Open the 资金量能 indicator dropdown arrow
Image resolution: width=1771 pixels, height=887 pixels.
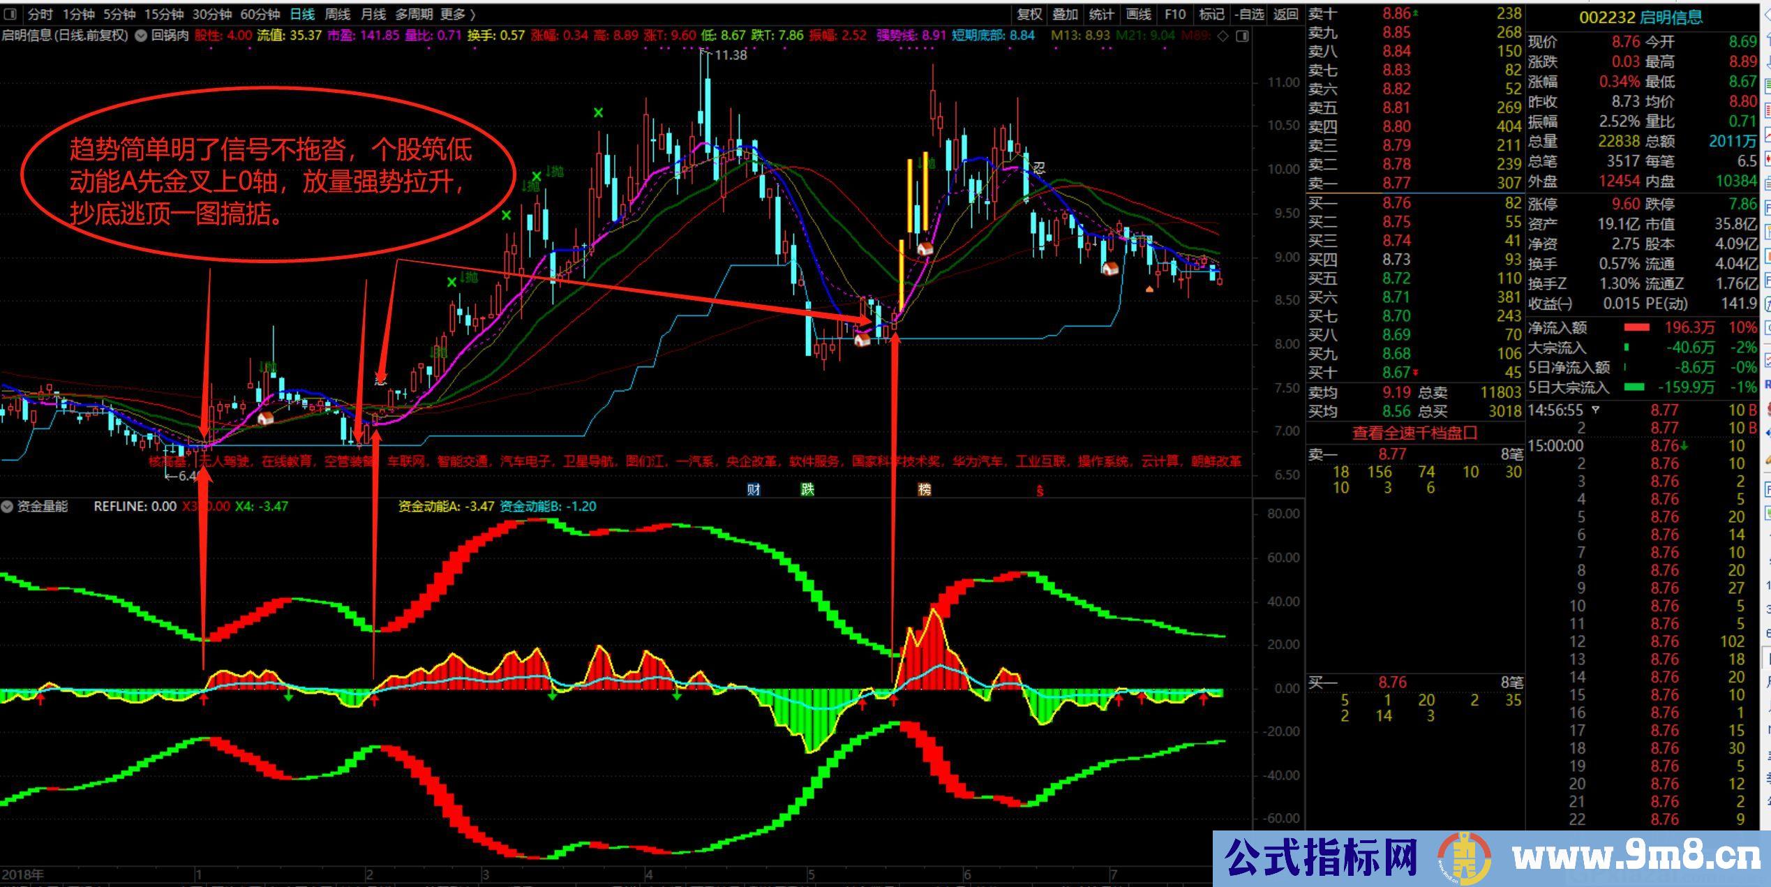coord(7,507)
